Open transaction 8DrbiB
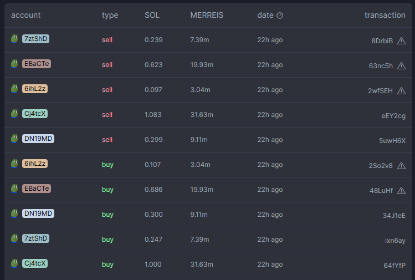This screenshot has height=280, width=415. [x=382, y=41]
